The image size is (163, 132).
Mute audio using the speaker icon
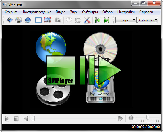pyautogui.click(x=131, y=118)
